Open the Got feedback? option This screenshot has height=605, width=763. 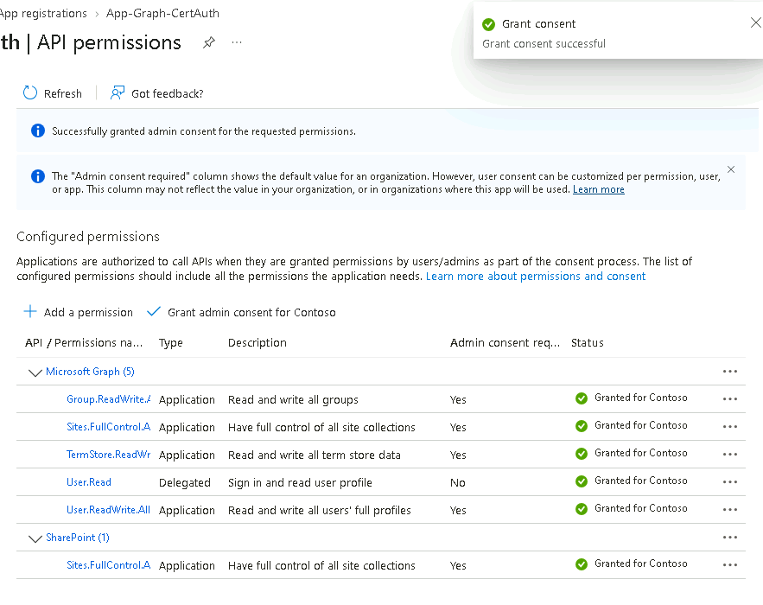(156, 93)
